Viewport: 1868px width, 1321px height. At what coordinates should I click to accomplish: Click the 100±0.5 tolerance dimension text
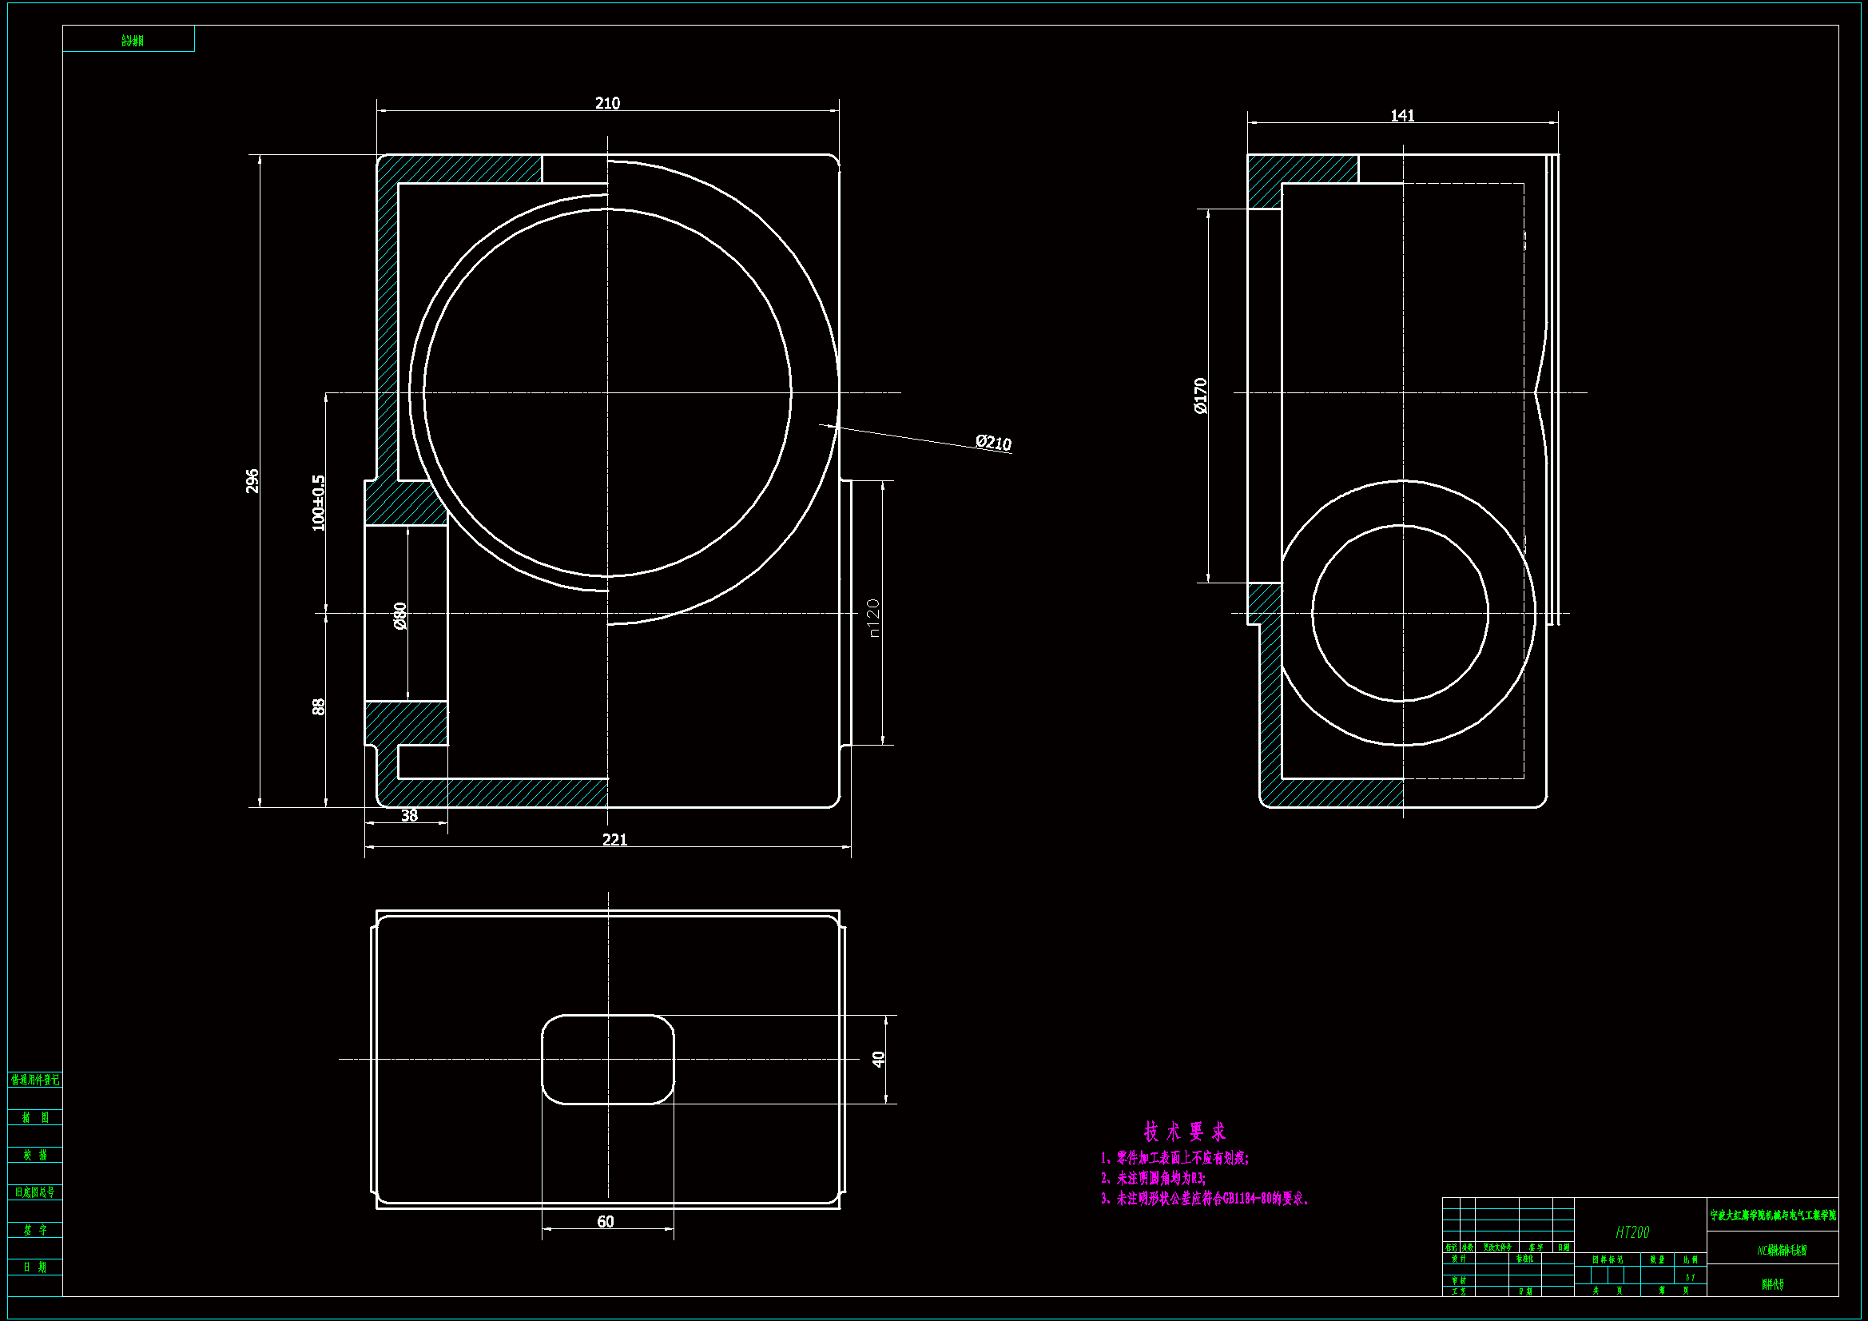click(x=318, y=503)
